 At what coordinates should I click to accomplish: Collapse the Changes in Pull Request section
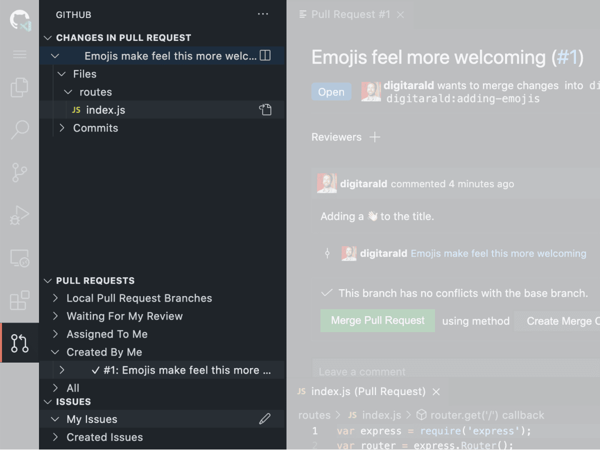48,38
